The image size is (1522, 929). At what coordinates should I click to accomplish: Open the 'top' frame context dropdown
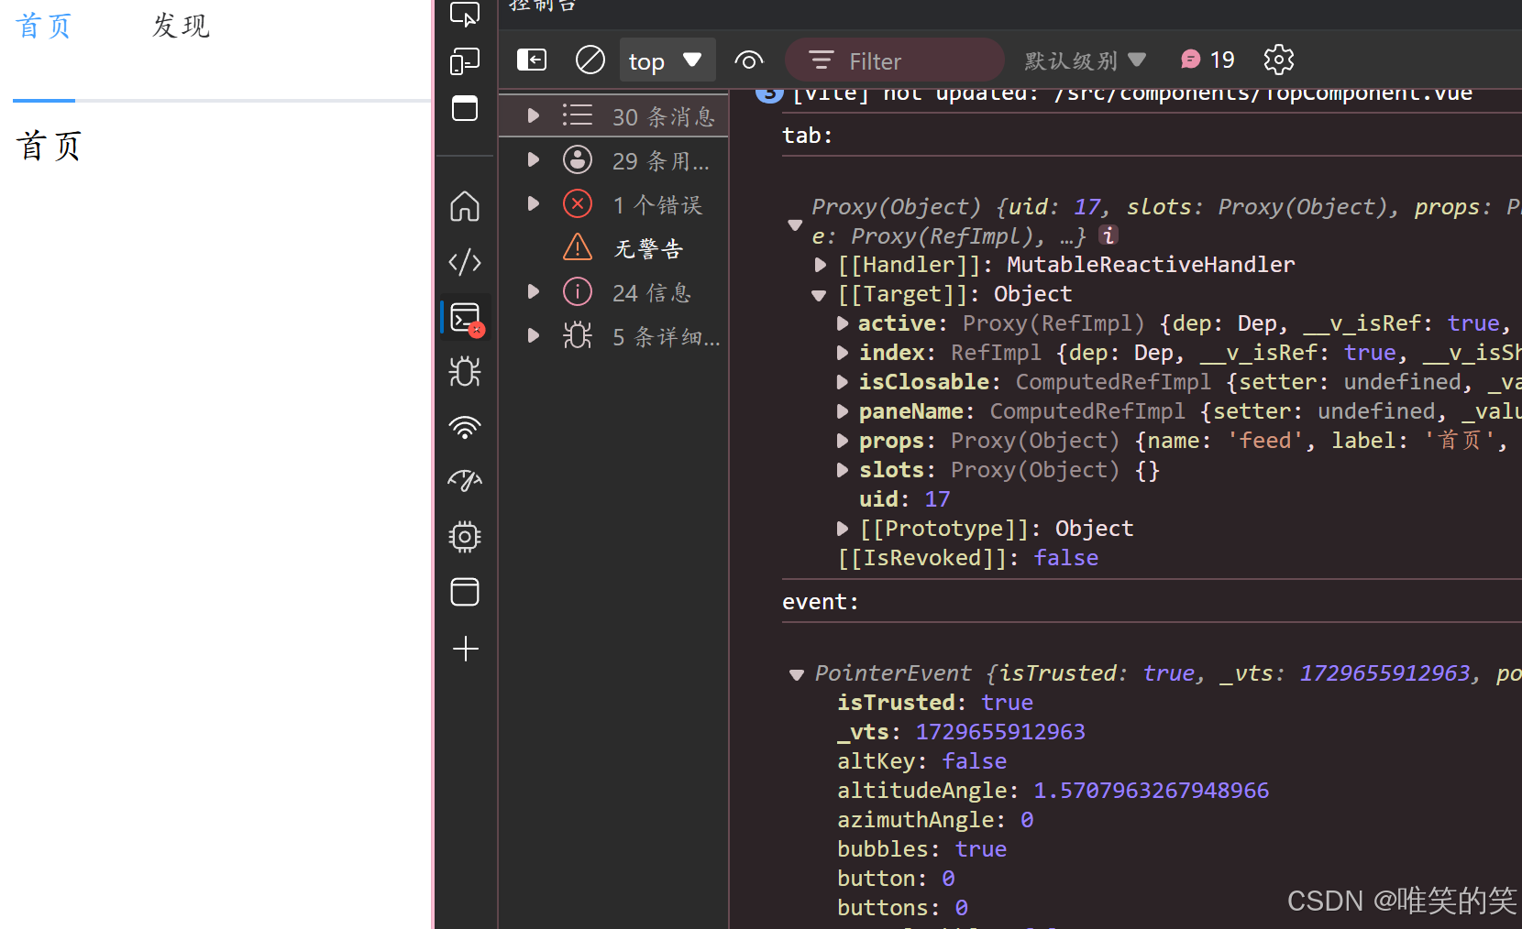[667, 60]
